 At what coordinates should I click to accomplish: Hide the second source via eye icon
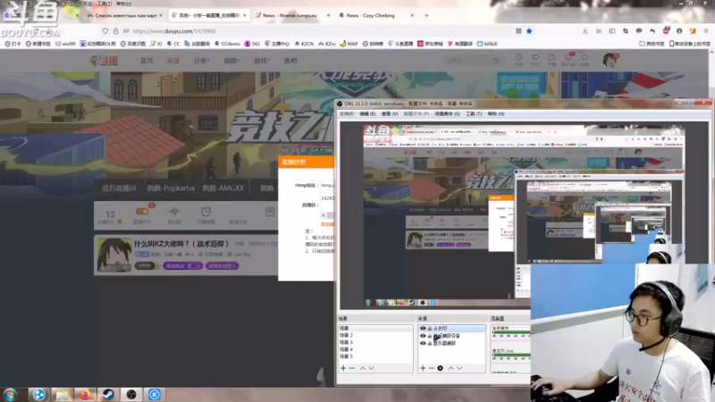423,336
